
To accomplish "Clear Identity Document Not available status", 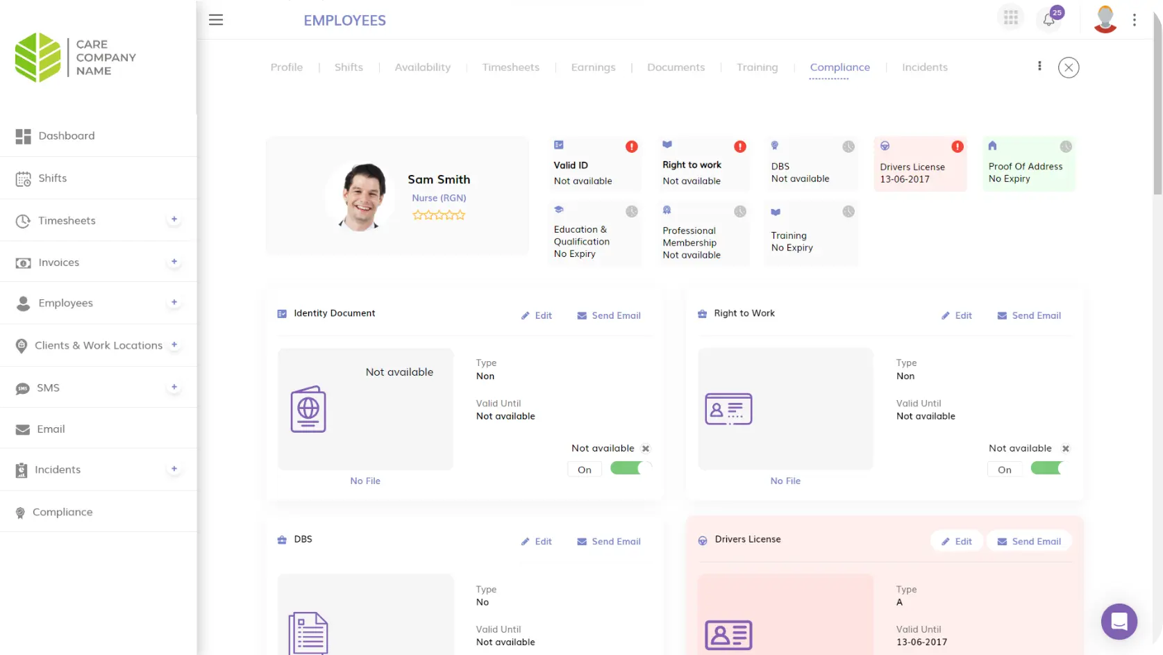I will coord(646,449).
